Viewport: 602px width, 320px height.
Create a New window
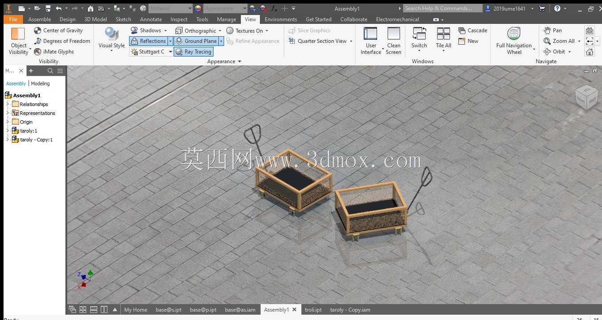coord(468,41)
